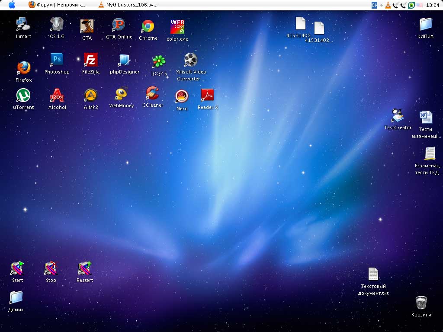Click the Chrome browser shortcut
The width and height of the screenshot is (443, 332).
point(148,26)
